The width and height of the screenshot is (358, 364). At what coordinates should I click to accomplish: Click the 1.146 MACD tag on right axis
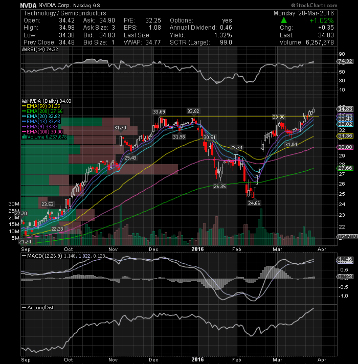point(345,259)
